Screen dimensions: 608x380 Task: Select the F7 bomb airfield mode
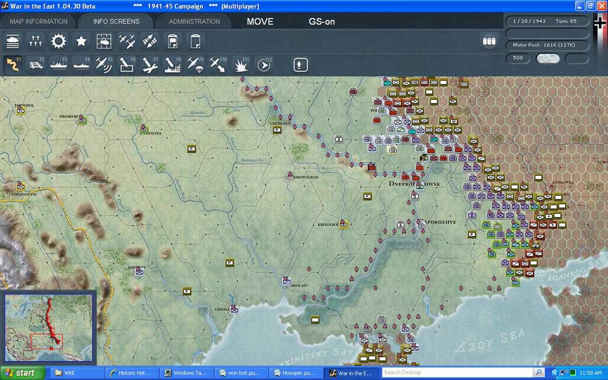(150, 64)
